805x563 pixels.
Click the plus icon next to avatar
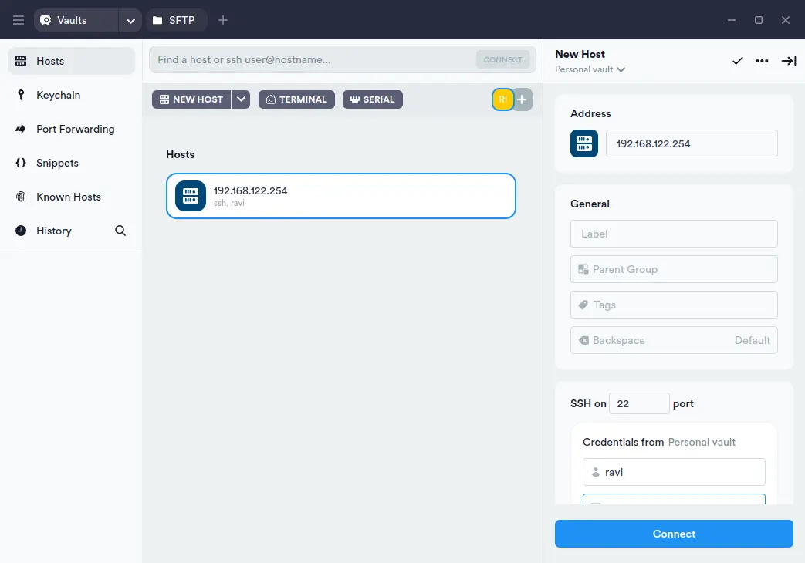(523, 99)
